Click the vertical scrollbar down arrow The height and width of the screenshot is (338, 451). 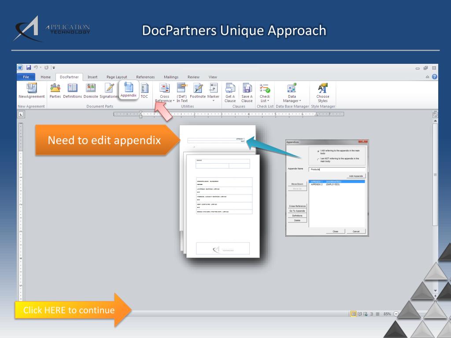[435, 290]
